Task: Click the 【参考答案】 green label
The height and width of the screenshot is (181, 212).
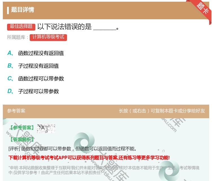Action: click(22, 128)
